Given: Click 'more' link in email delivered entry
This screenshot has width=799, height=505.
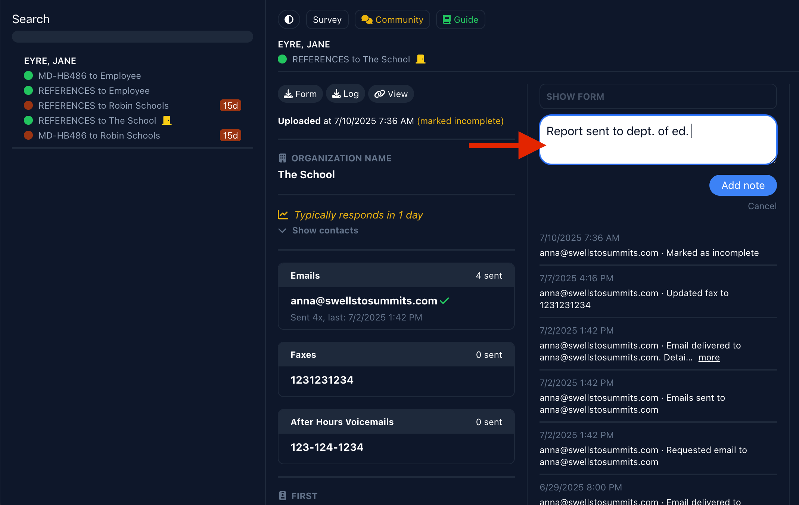Looking at the screenshot, I should tap(709, 357).
